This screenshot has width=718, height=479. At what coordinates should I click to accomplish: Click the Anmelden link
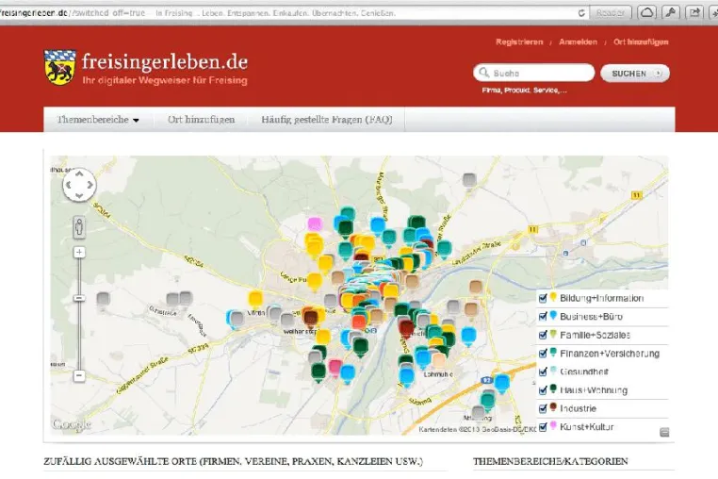tap(578, 41)
